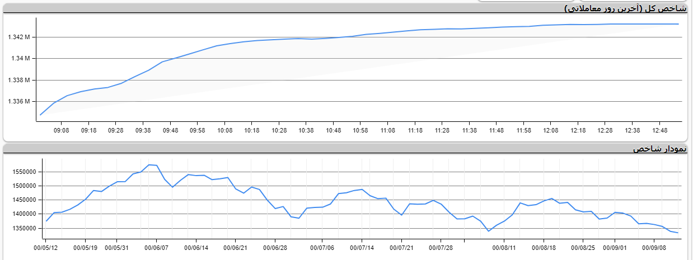Select the 10:08 time axis label
693x260 pixels.
click(x=224, y=130)
